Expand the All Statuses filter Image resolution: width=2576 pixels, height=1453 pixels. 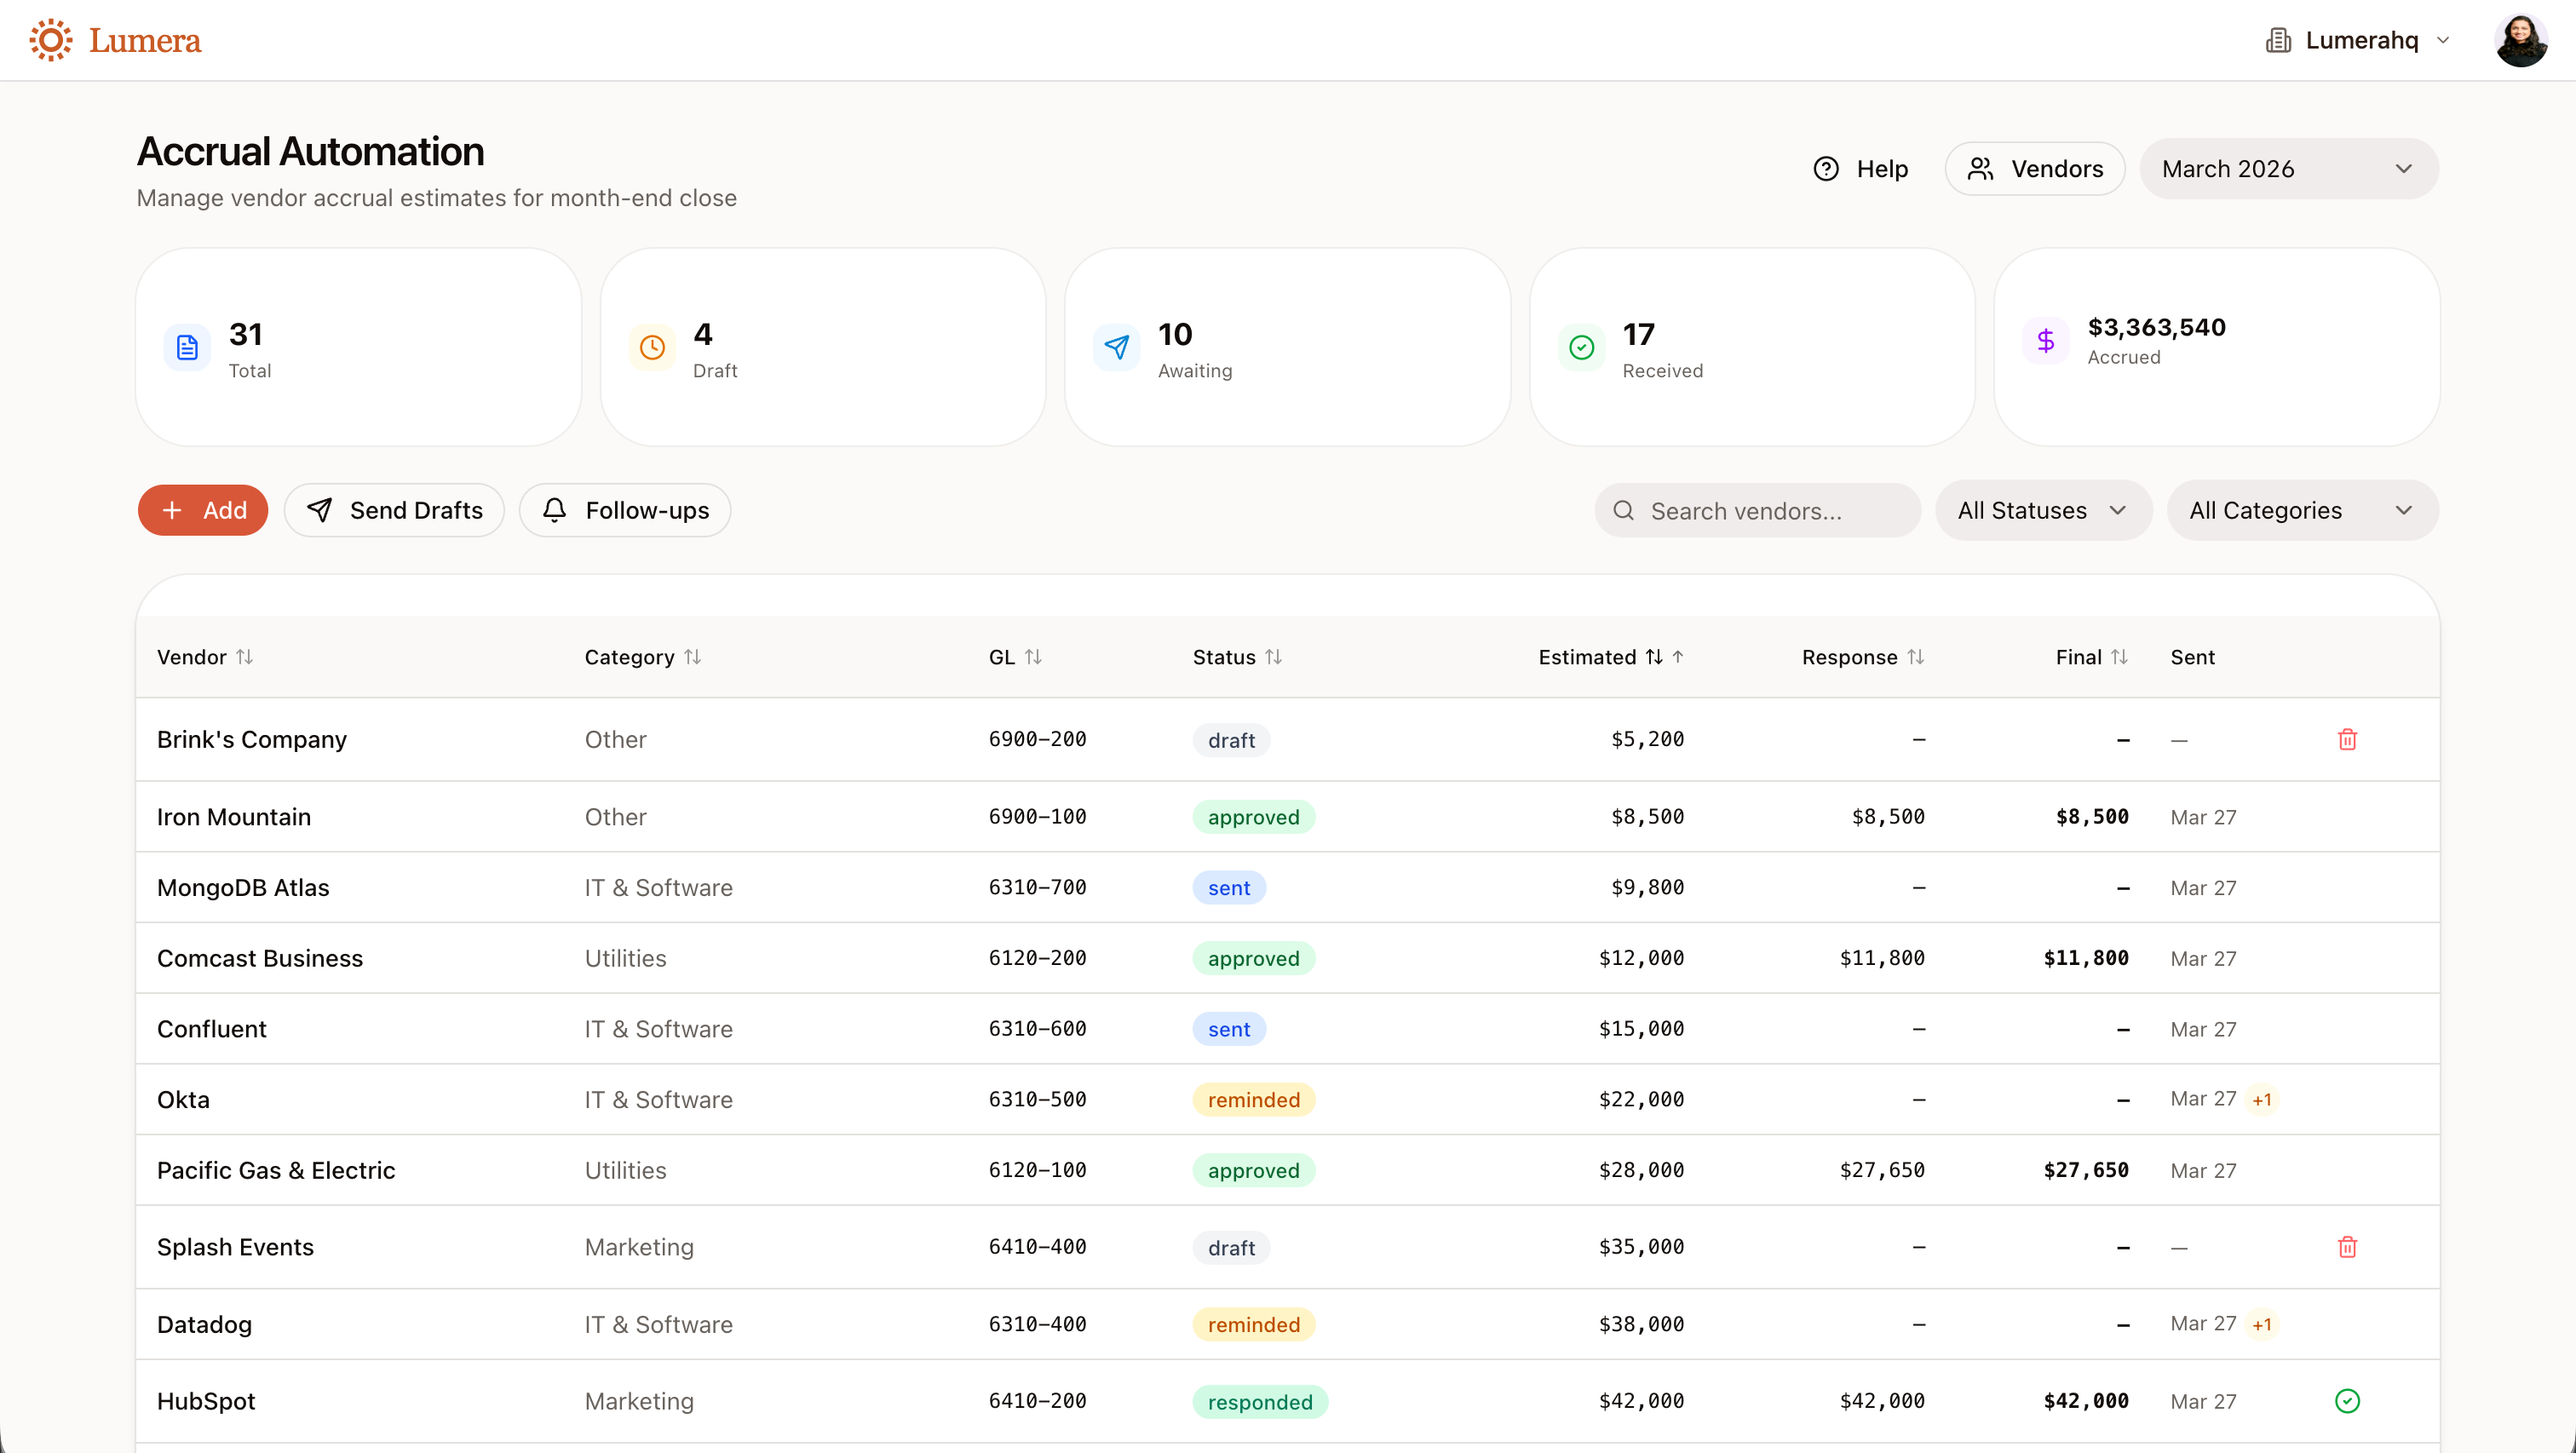(2042, 510)
